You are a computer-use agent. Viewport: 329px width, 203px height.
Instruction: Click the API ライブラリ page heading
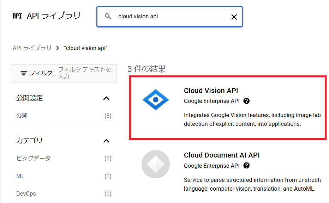[x=54, y=16]
